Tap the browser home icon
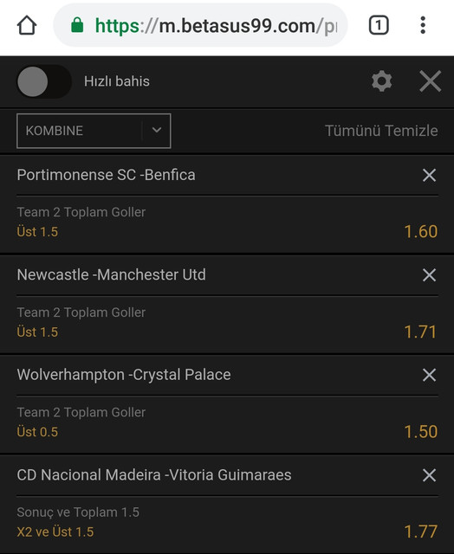 (x=27, y=25)
